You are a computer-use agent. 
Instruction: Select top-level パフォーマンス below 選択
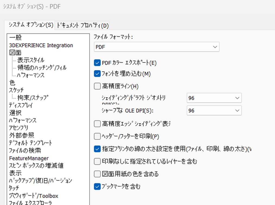pos(23,120)
